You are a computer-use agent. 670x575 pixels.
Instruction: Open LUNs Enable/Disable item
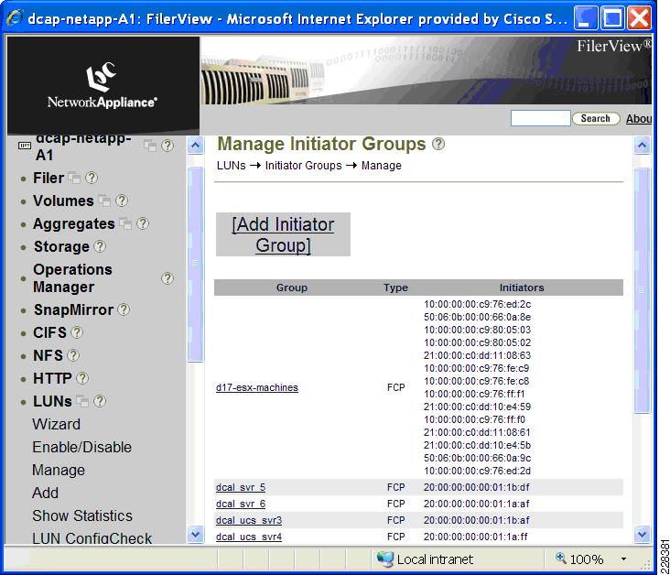(81, 447)
